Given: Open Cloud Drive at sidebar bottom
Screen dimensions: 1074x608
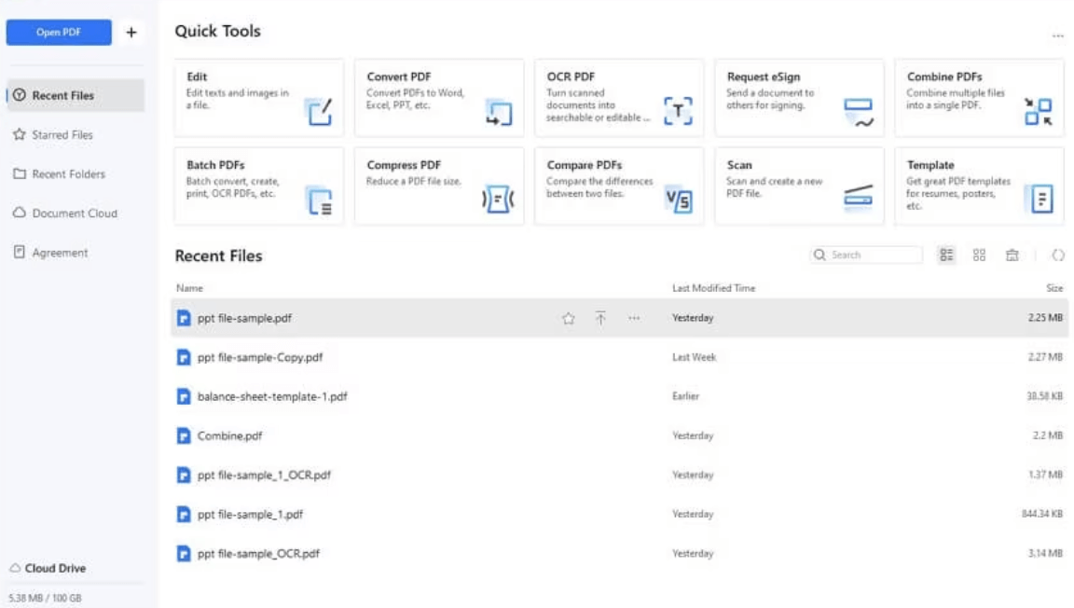Looking at the screenshot, I should [x=55, y=569].
